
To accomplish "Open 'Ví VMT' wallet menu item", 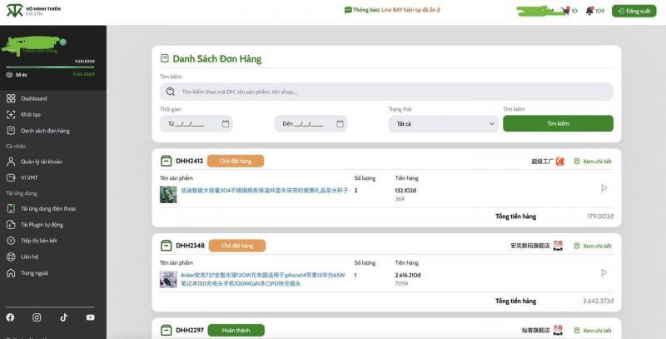I will [x=29, y=177].
